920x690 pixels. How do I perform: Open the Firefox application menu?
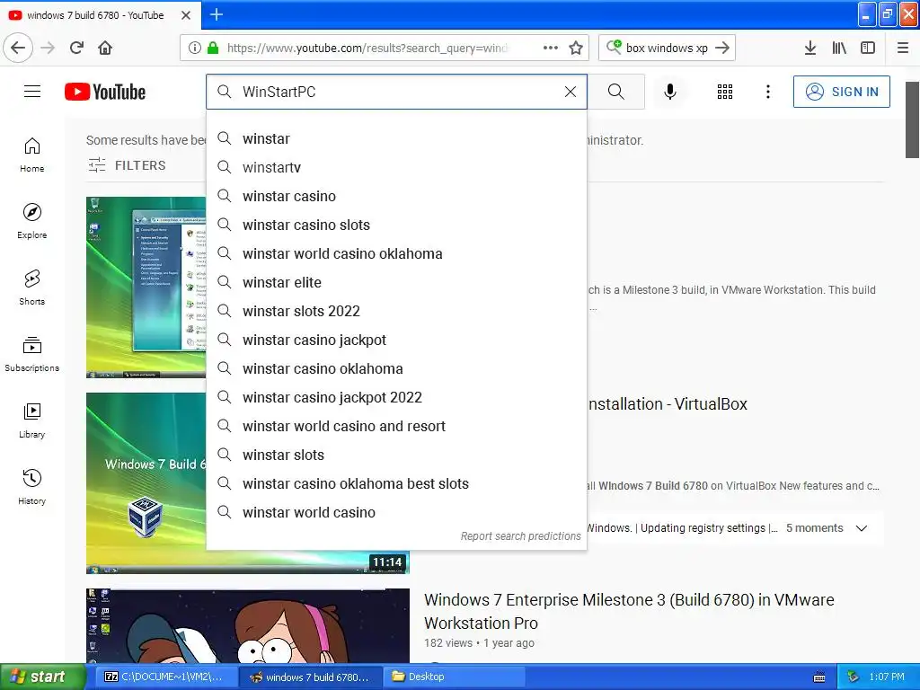tap(903, 48)
